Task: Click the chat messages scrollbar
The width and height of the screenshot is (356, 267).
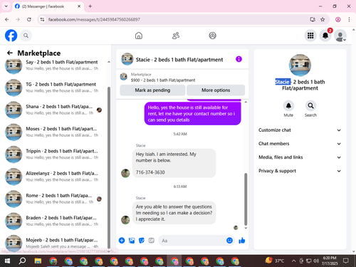Action: click(246, 199)
